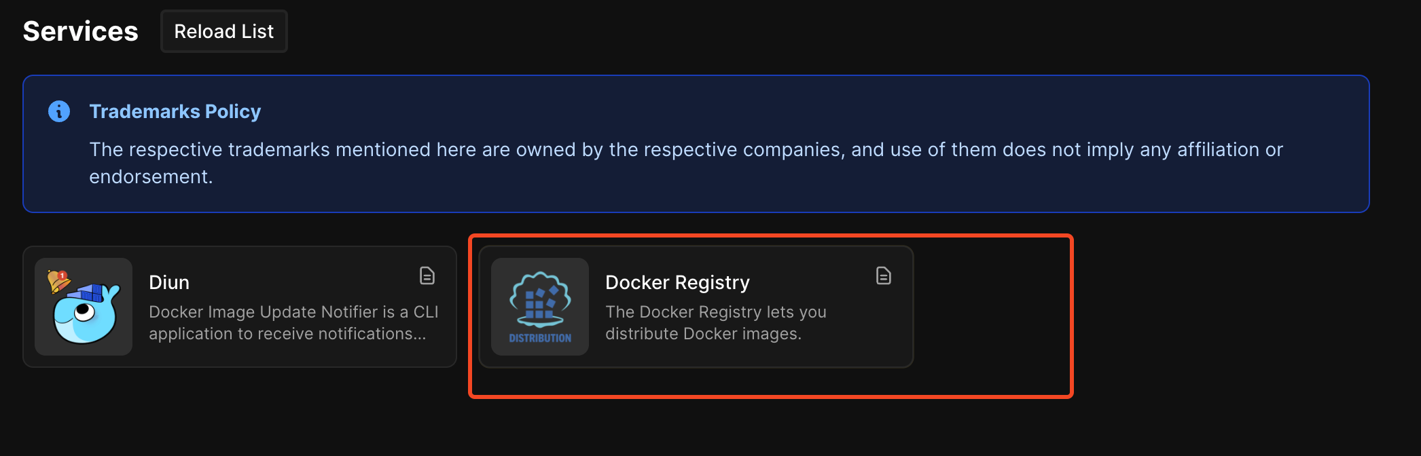Viewport: 1421px width, 456px height.
Task: Click the Reload List button
Action: tap(223, 31)
